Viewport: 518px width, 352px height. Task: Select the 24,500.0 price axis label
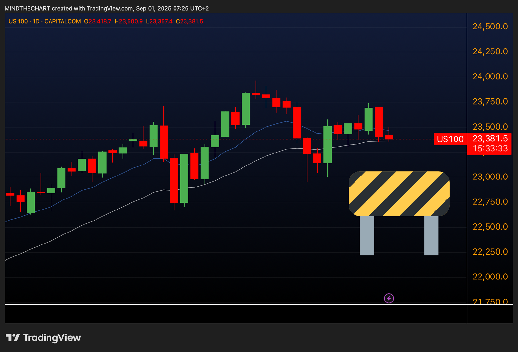(490, 27)
